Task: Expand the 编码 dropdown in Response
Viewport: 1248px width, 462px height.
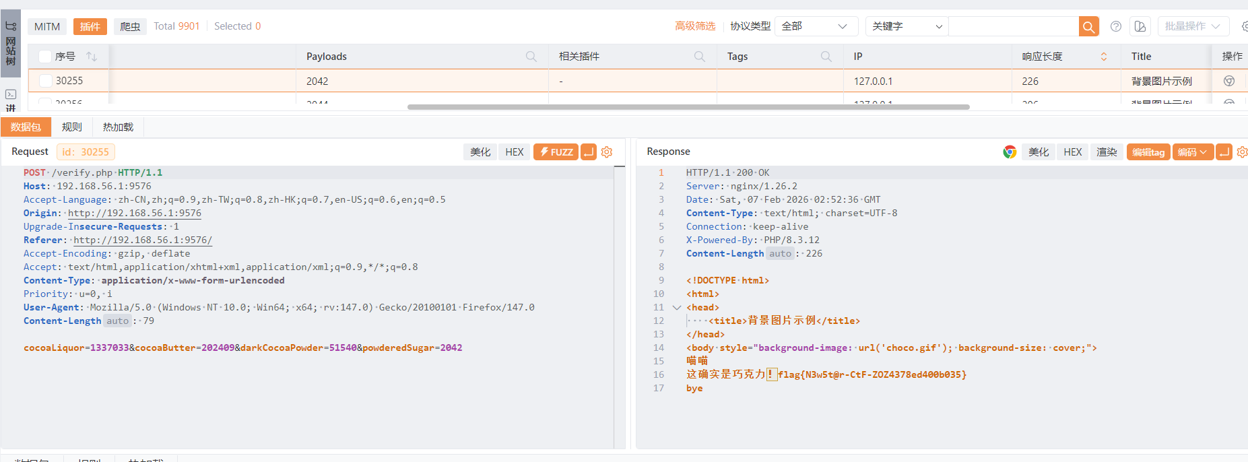Action: pyautogui.click(x=1192, y=152)
